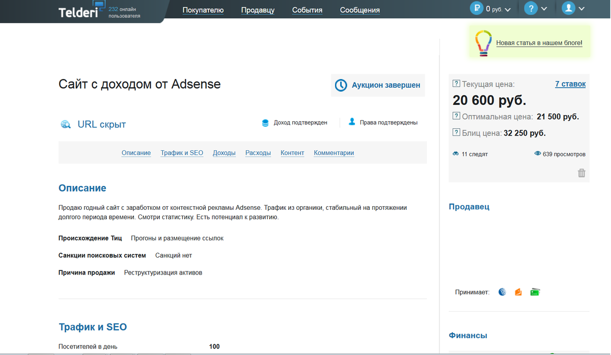Click the trash bin delete icon
The height and width of the screenshot is (355, 611).
coord(581,173)
